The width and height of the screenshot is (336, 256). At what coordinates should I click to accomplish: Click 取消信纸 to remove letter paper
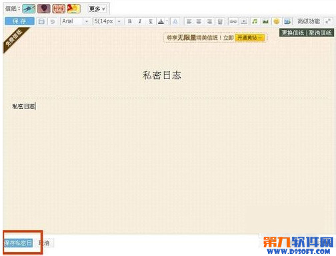click(x=320, y=33)
